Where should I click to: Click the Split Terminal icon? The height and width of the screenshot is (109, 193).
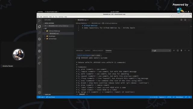coord(178,51)
